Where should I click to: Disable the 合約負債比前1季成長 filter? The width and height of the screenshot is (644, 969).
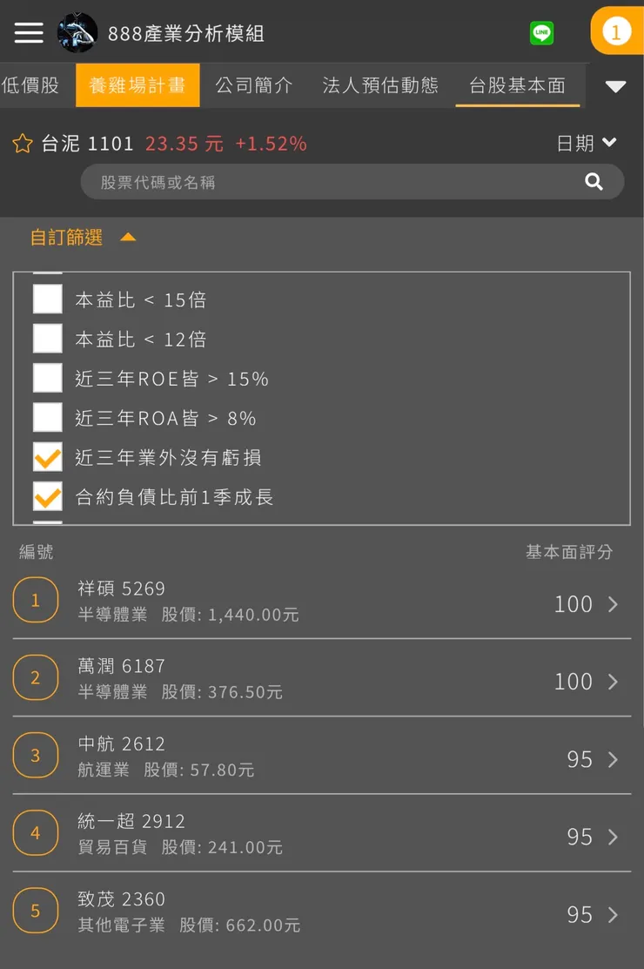(x=47, y=496)
